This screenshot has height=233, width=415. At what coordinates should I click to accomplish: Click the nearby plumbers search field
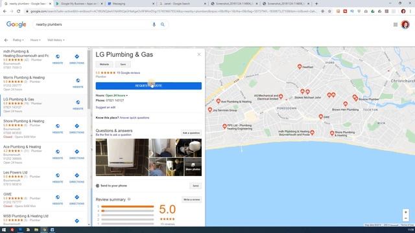93,25
